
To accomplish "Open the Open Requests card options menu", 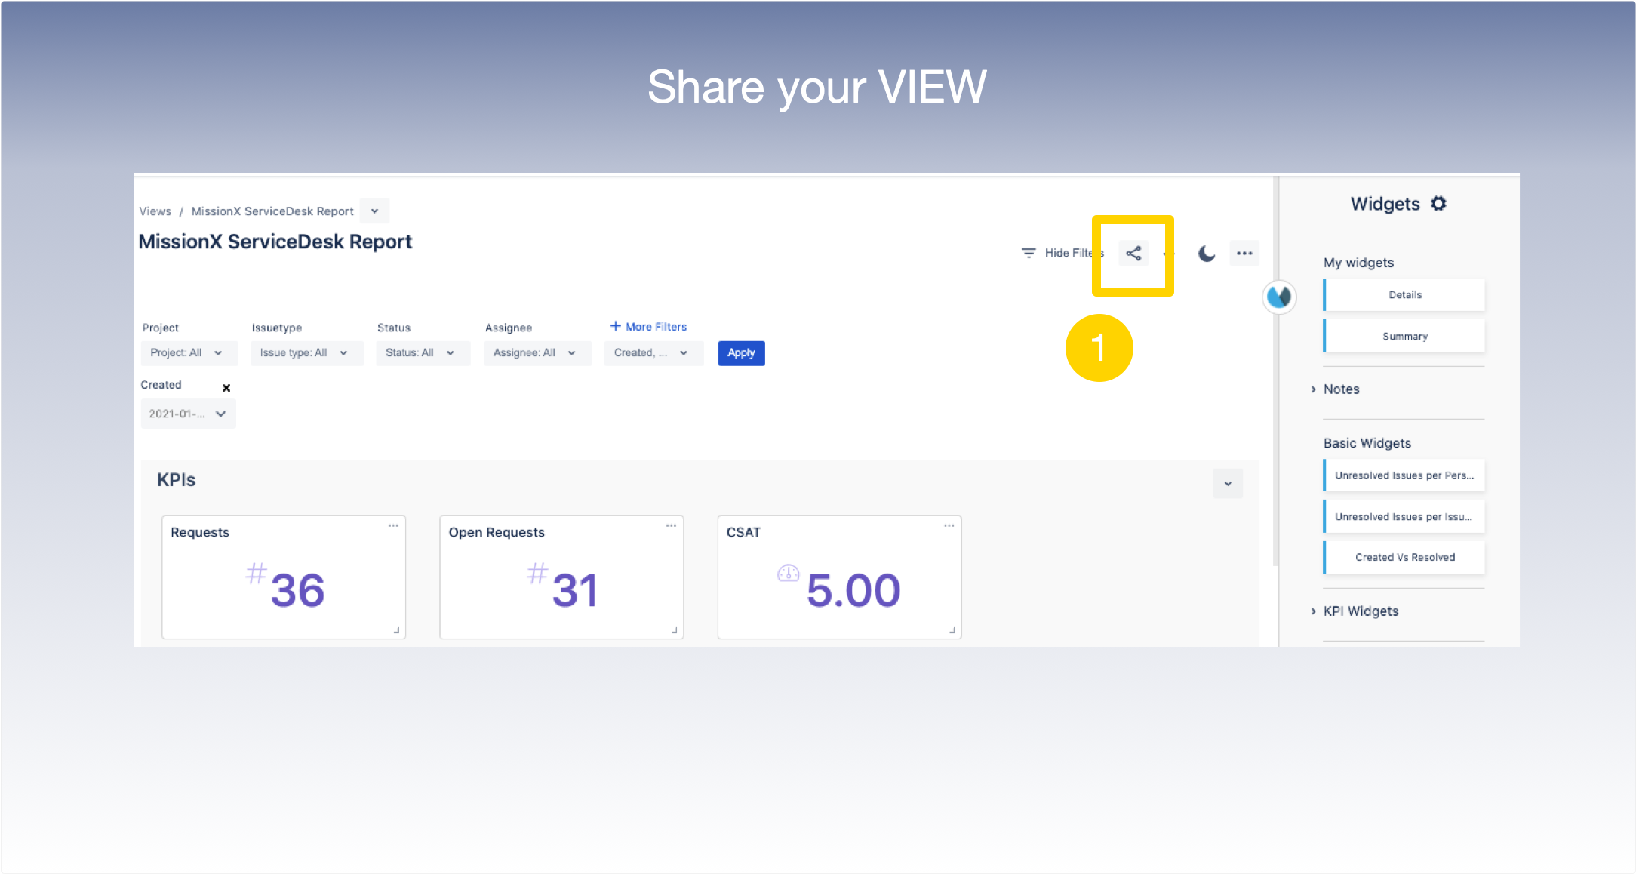I will click(x=671, y=525).
